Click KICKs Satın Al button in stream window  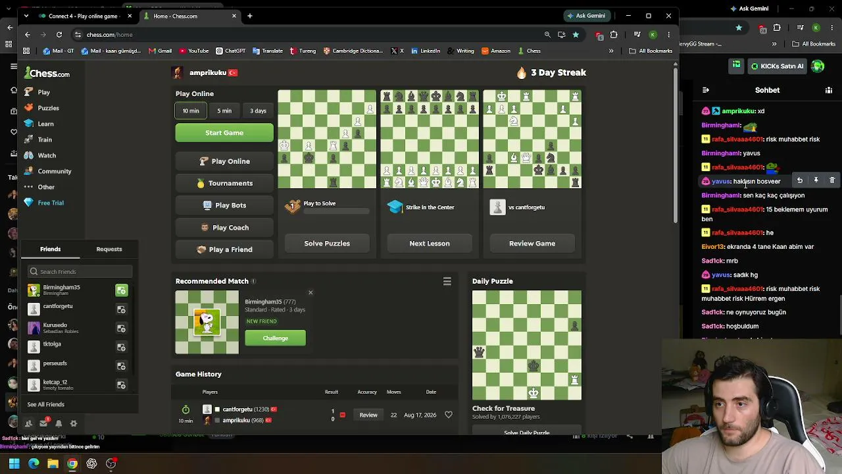coord(776,66)
